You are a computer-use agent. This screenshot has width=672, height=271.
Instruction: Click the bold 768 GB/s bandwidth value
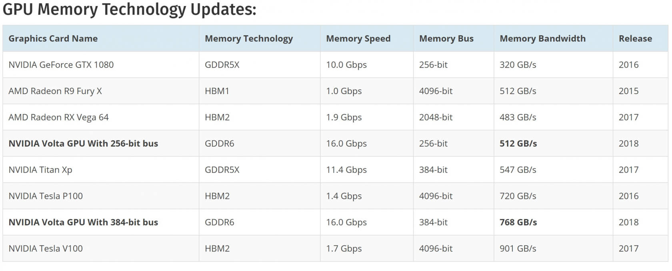[x=518, y=222]
